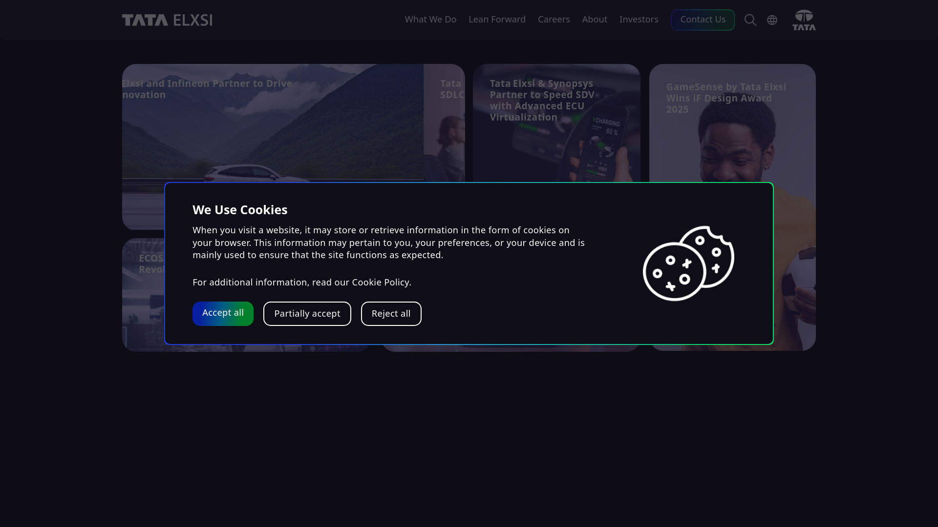
Task: Choose Partially accept cookies
Action: pos(307,314)
